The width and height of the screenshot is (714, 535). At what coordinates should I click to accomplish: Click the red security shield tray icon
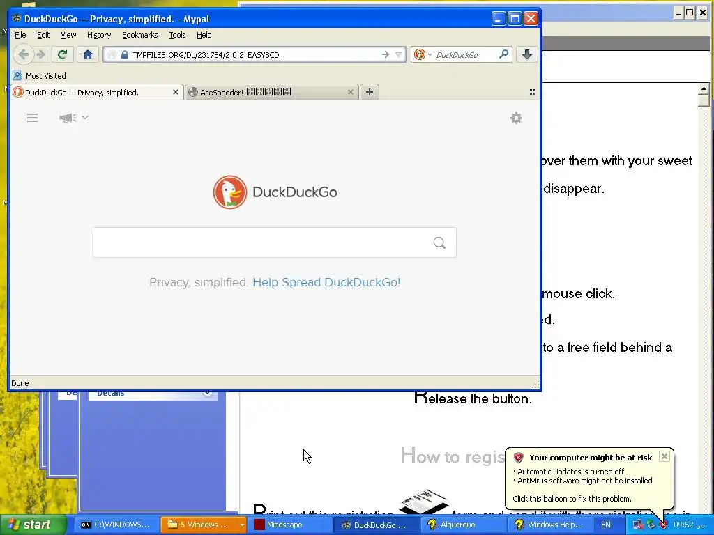pyautogui.click(x=663, y=525)
